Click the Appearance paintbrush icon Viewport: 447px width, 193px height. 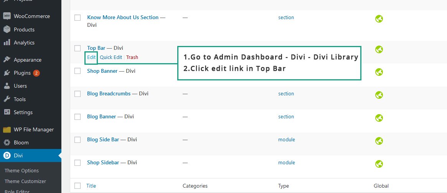pos(7,60)
